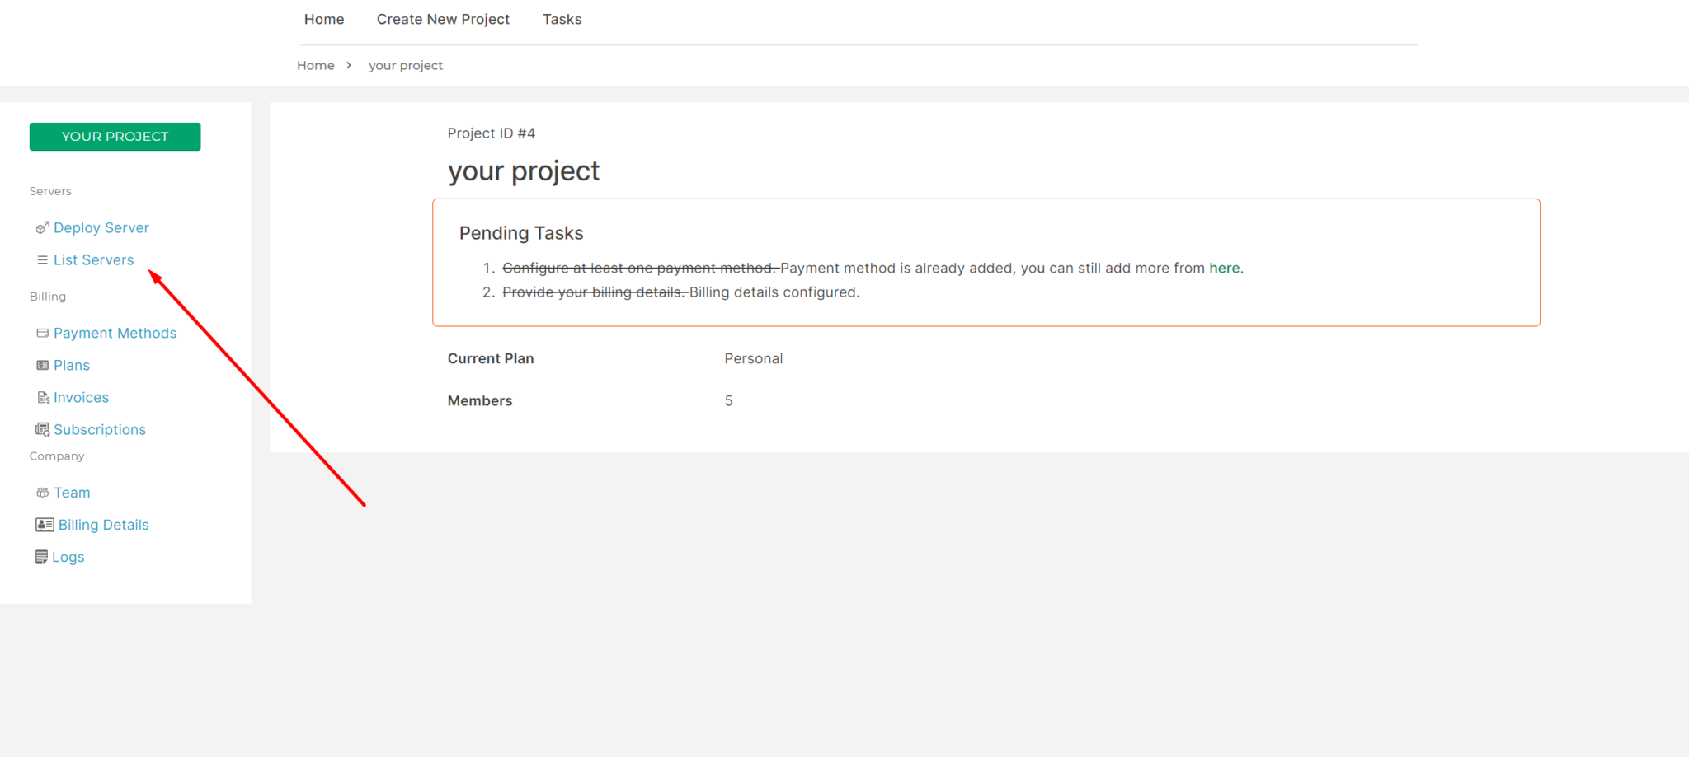The image size is (1689, 757).
Task: Navigate to Deploy Server from the sidebar
Action: click(x=101, y=227)
